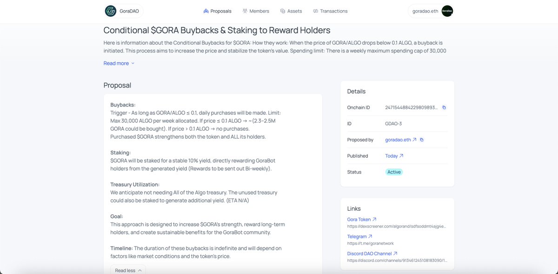The height and width of the screenshot is (274, 558).
Task: Click the Proposal section heading
Action: coord(117,86)
